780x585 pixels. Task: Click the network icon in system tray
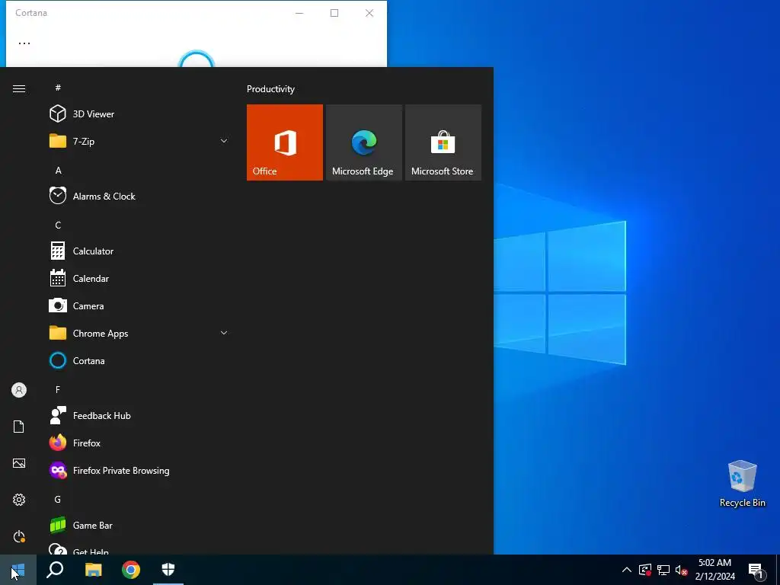point(663,570)
